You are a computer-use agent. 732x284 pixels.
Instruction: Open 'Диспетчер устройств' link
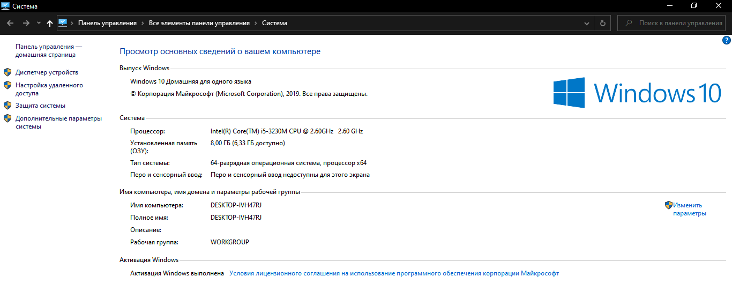tap(47, 72)
